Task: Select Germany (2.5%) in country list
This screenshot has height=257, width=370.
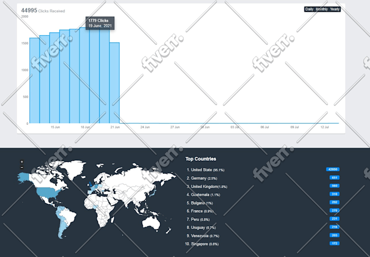Action: point(202,178)
